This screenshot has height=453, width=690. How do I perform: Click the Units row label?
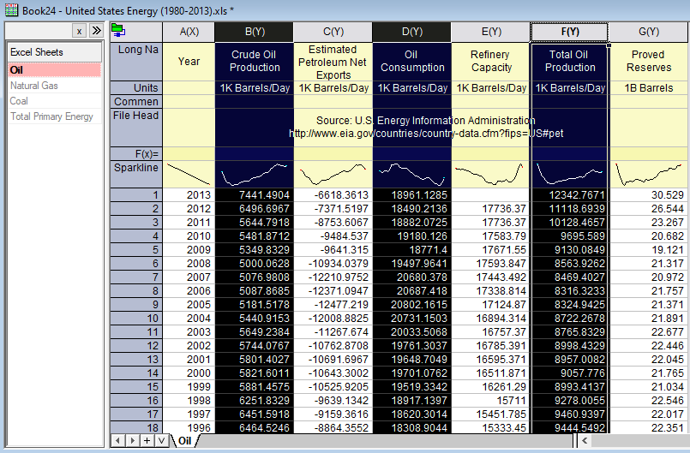[x=136, y=87]
